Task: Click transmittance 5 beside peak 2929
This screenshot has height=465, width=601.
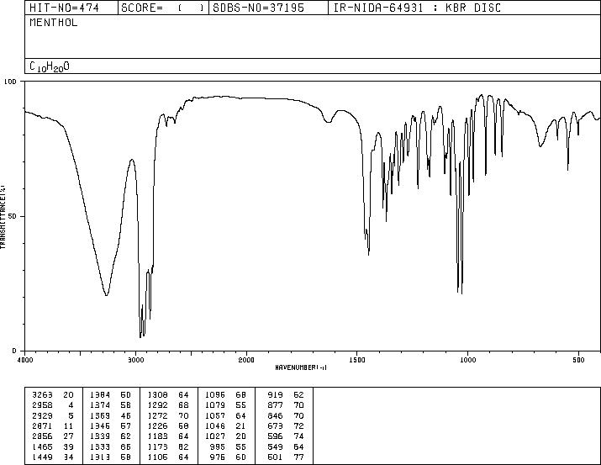Action: [71, 415]
